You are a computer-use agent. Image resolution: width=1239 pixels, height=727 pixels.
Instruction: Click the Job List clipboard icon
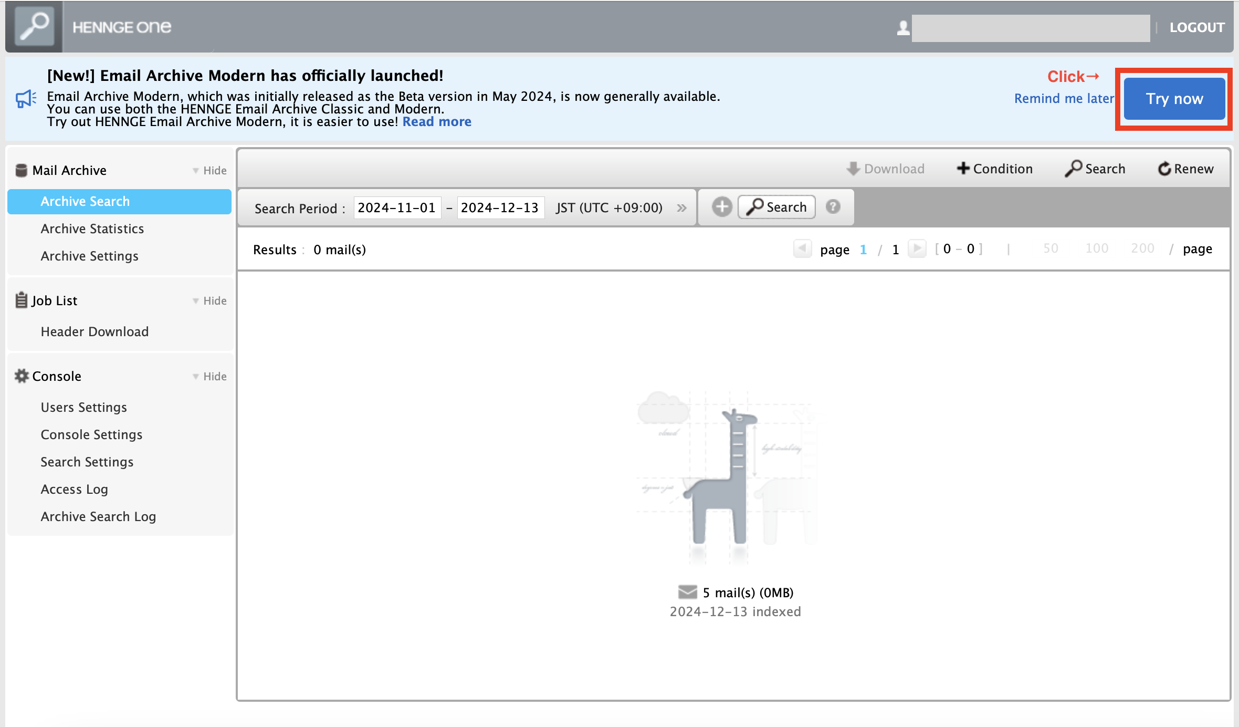pos(21,300)
